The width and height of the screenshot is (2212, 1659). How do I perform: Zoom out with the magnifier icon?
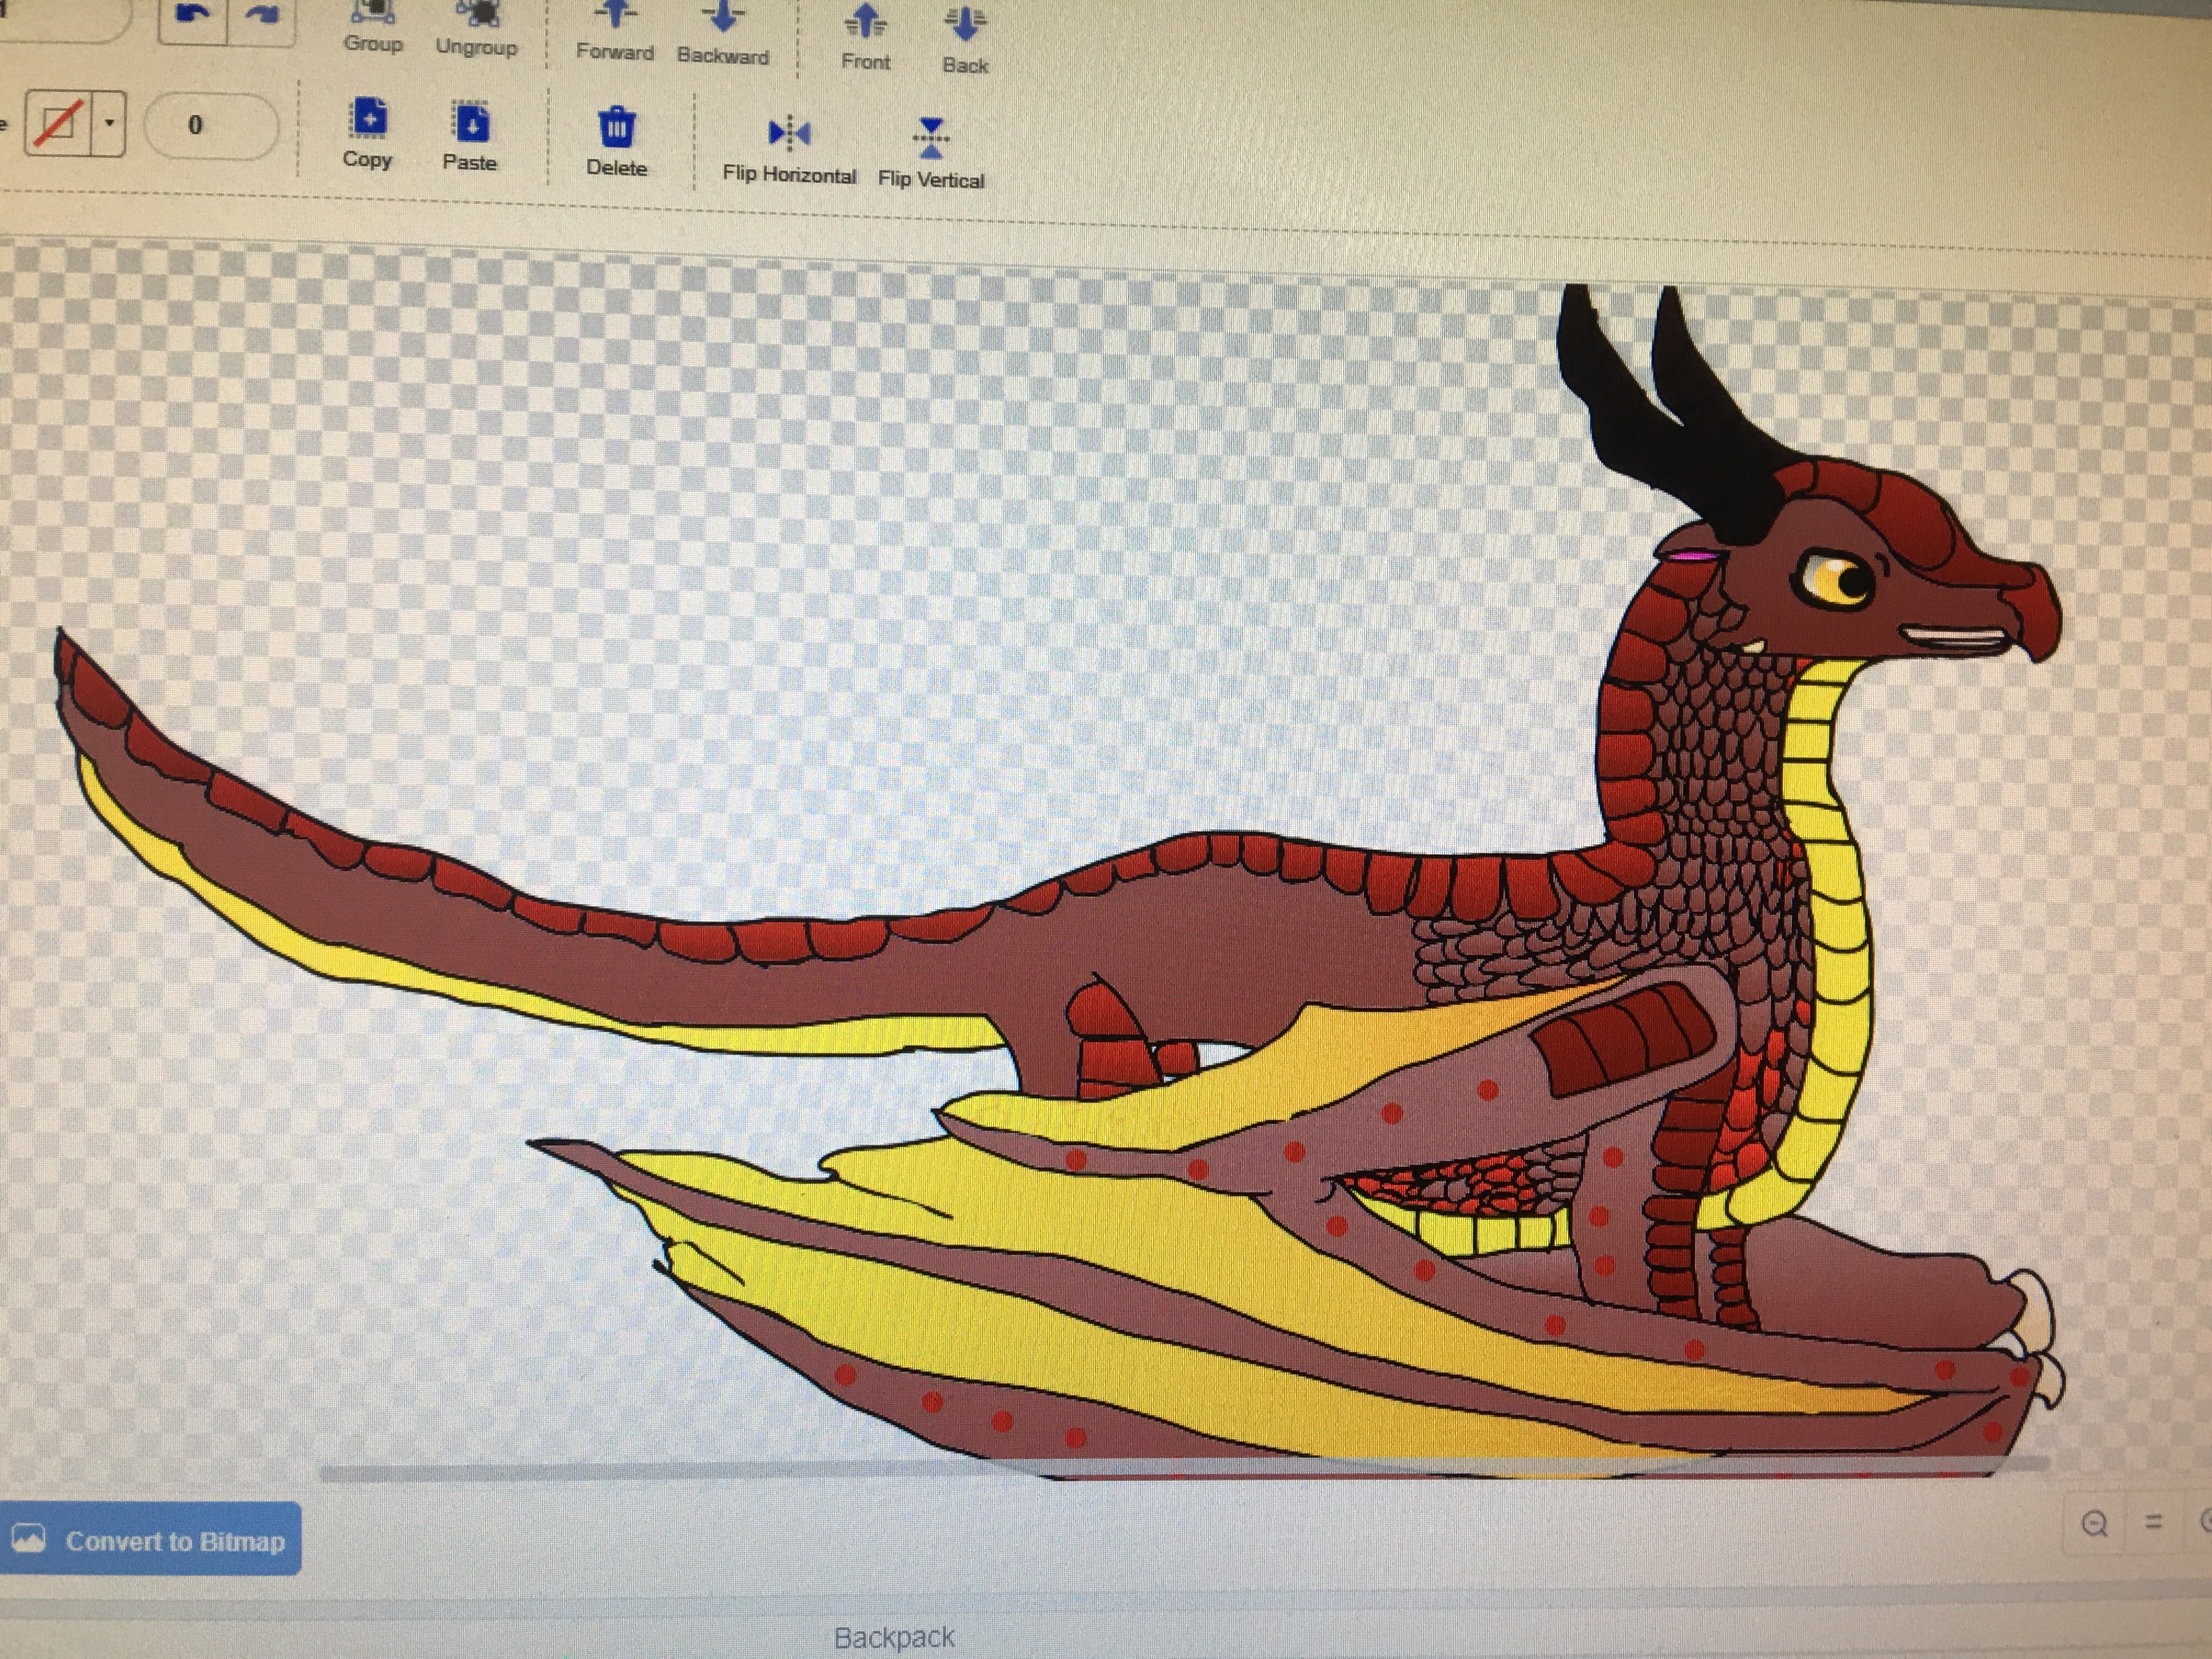click(2094, 1524)
